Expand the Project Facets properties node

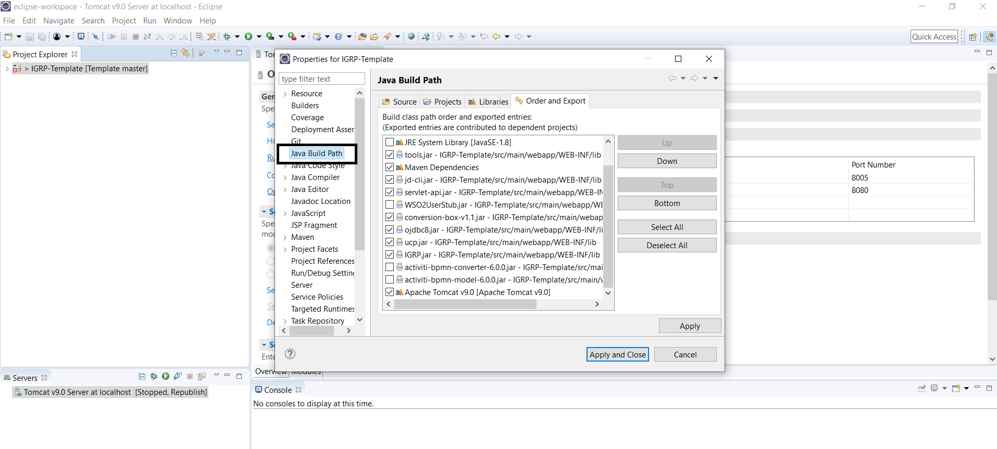tap(285, 250)
